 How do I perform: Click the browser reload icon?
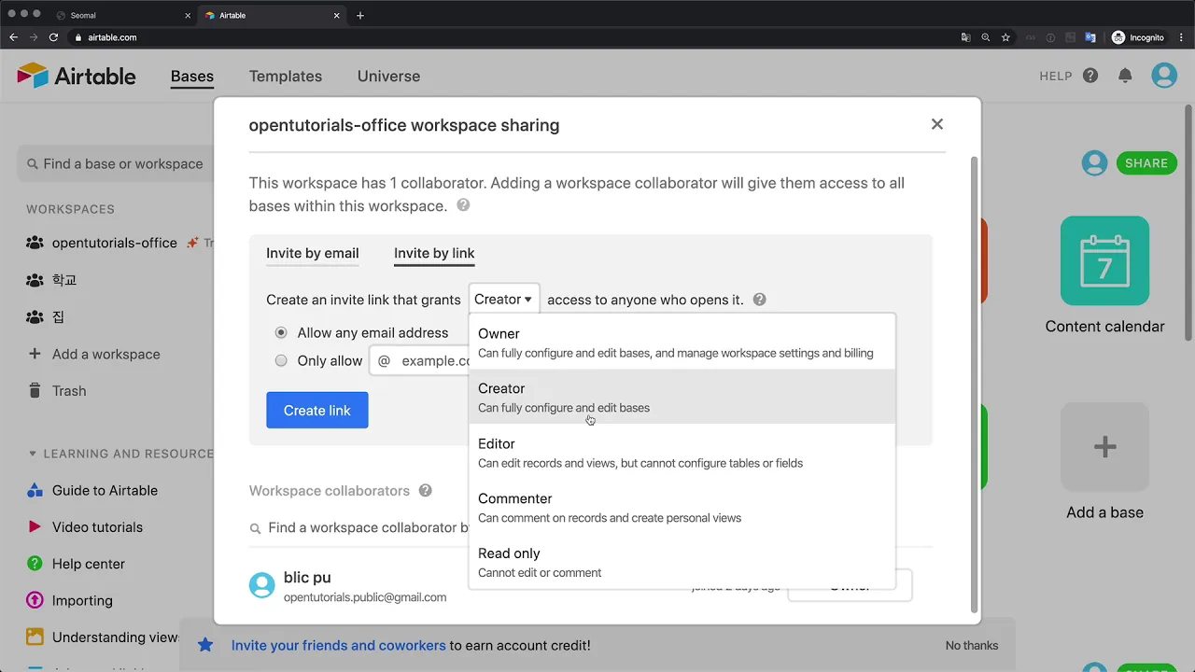click(53, 37)
